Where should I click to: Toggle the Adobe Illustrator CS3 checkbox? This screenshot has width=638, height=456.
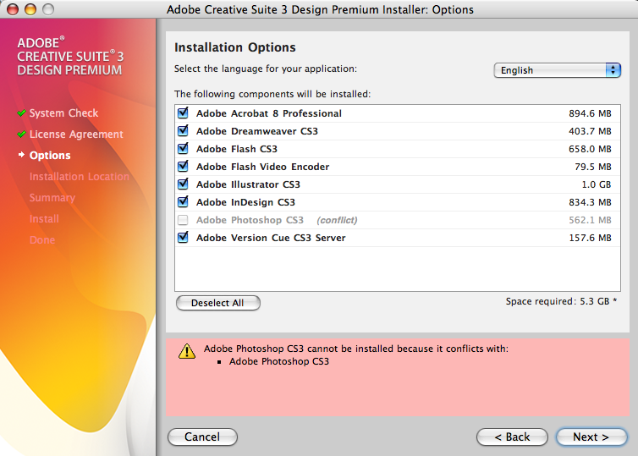click(183, 184)
